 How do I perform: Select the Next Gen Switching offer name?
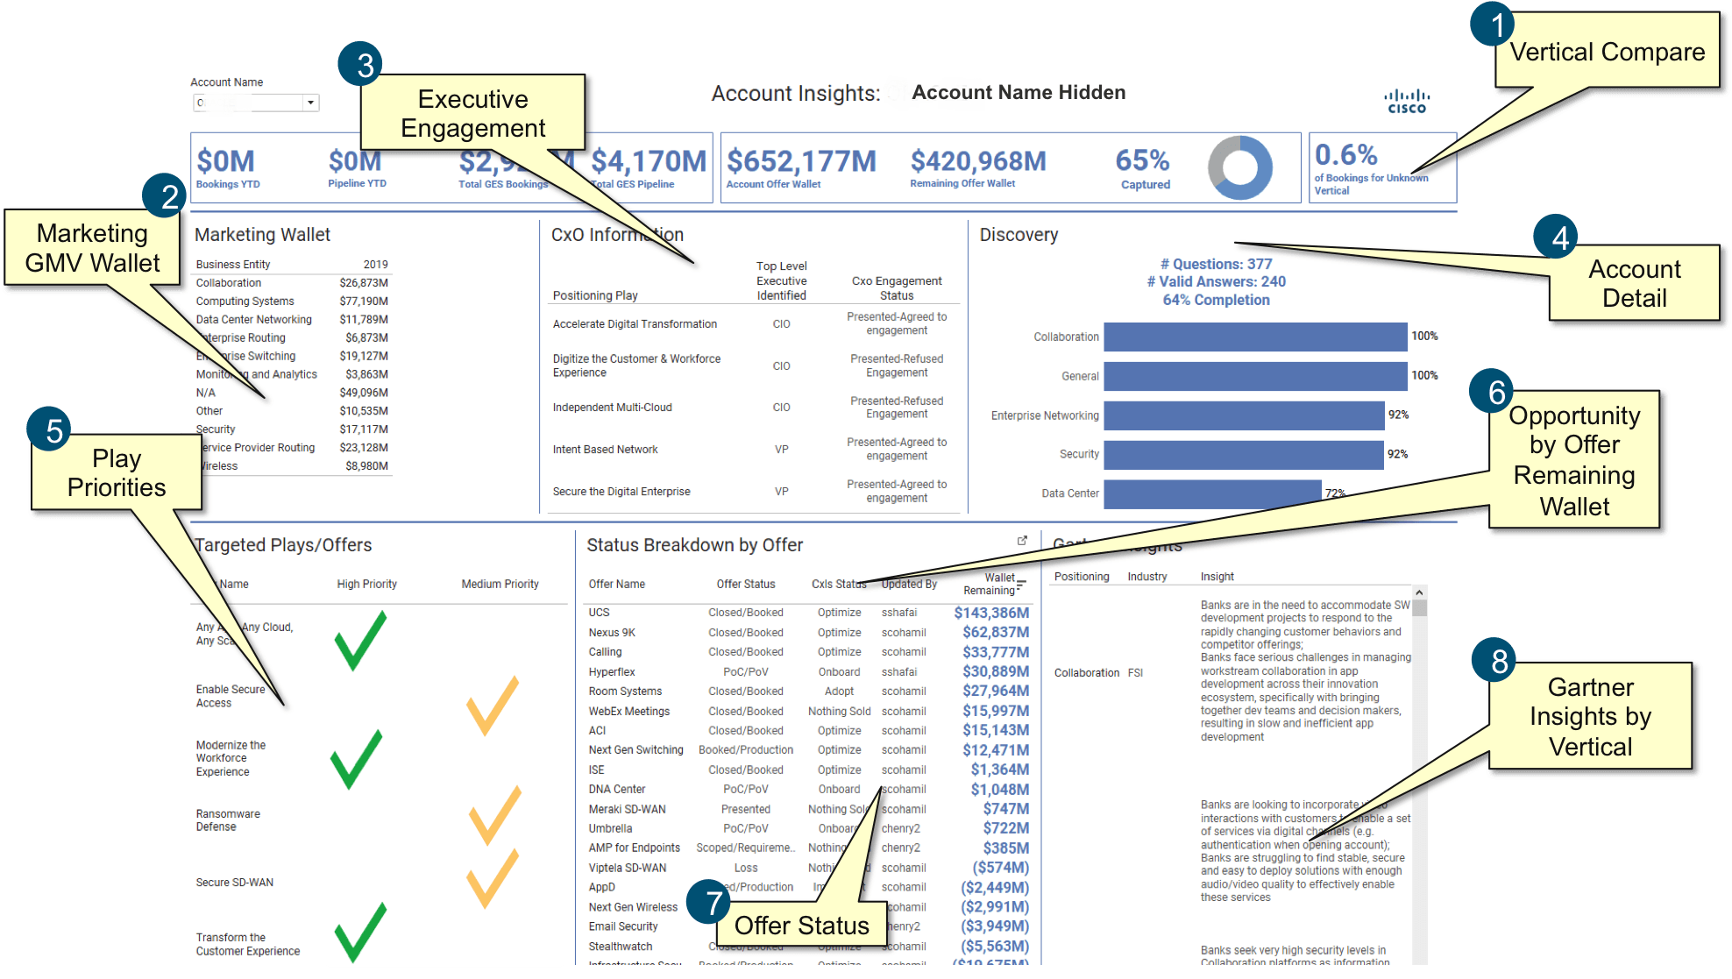click(x=636, y=750)
